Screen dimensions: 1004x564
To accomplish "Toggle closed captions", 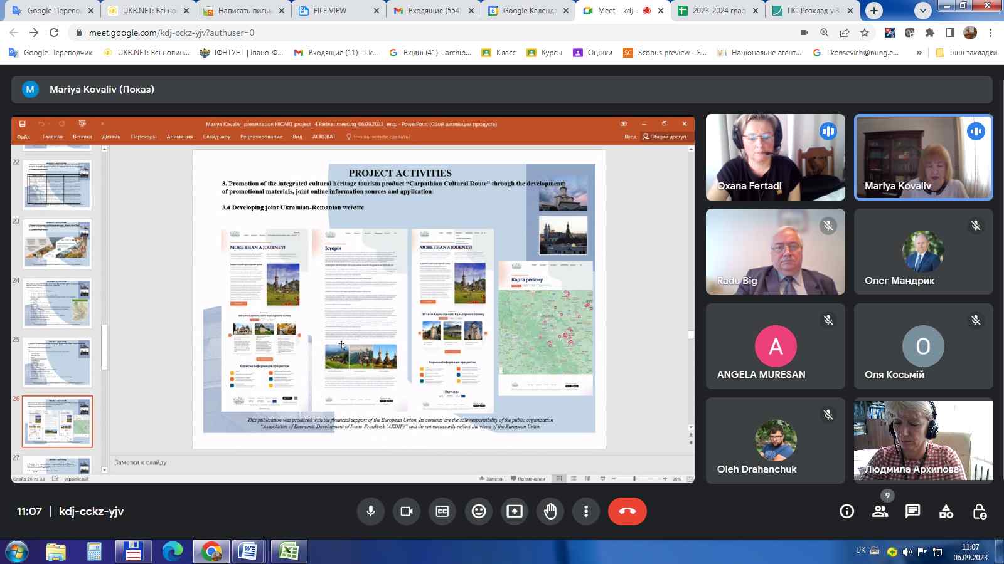I will point(442,511).
